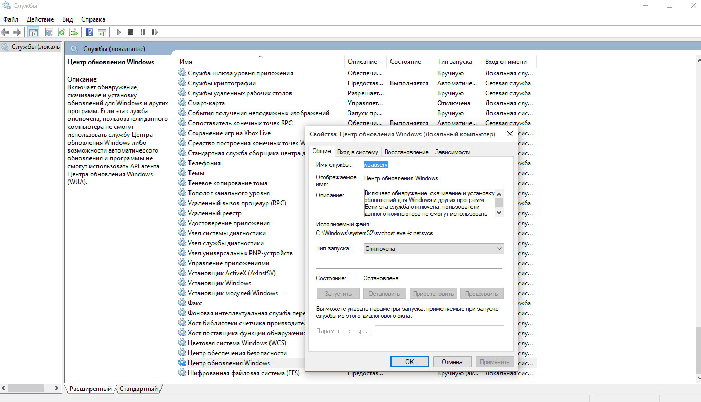Toggle the show/hide console tree toolbar icon
The width and height of the screenshot is (701, 402).
click(33, 32)
